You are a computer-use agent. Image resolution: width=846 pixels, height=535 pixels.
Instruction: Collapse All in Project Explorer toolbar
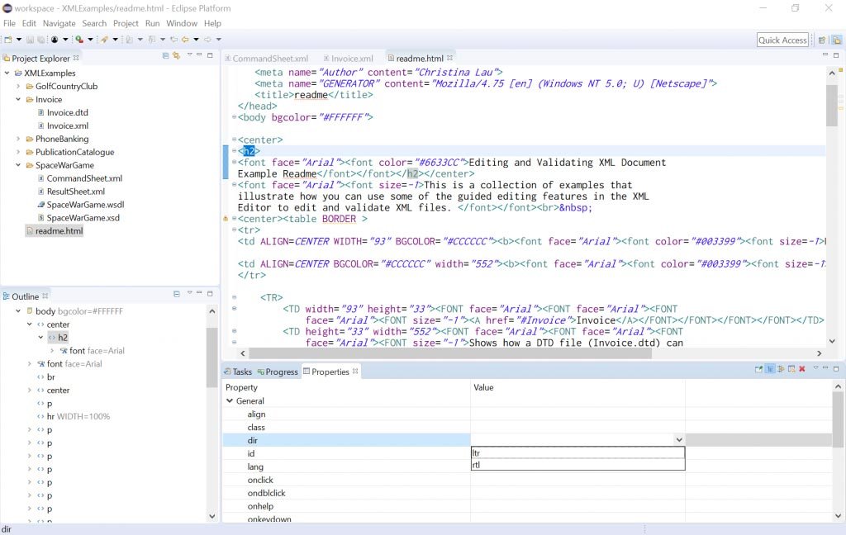[x=165, y=55]
